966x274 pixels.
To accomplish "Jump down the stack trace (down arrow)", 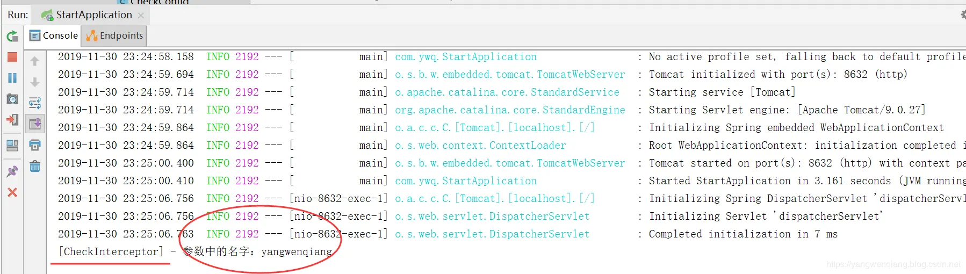I will (35, 82).
